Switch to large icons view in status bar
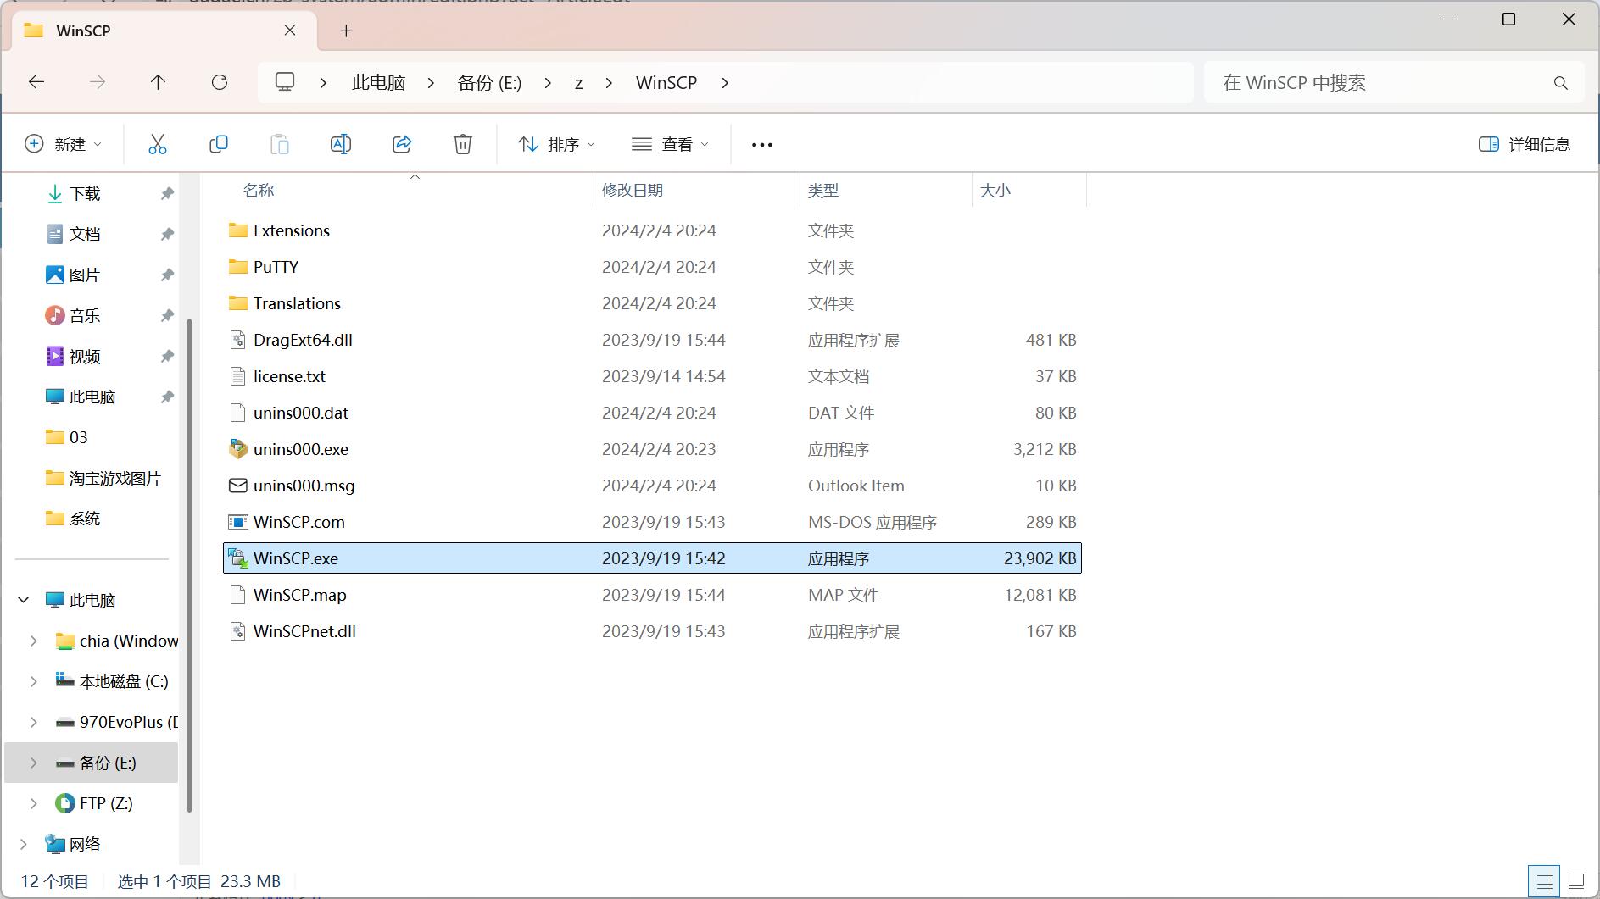The height and width of the screenshot is (899, 1600). 1576,881
